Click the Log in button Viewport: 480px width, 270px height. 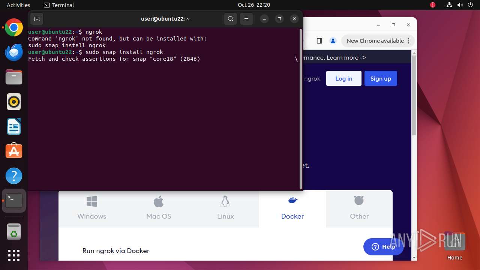click(x=344, y=78)
